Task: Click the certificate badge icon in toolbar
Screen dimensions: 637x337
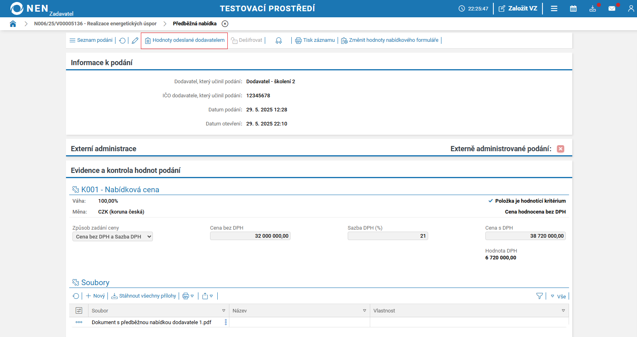Action: [278, 41]
